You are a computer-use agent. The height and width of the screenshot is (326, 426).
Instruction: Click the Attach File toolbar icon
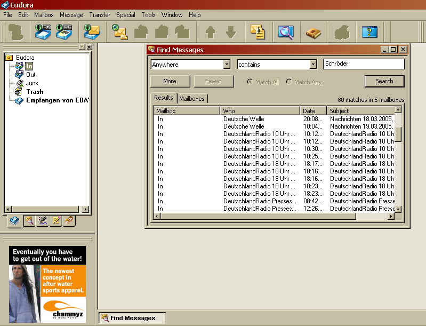pos(258,33)
